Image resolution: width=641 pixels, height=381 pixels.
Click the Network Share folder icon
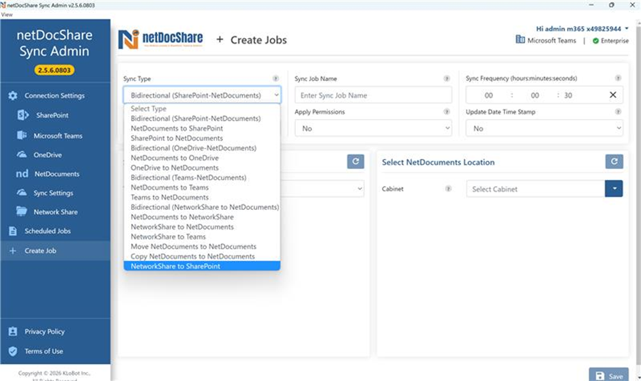pos(22,211)
